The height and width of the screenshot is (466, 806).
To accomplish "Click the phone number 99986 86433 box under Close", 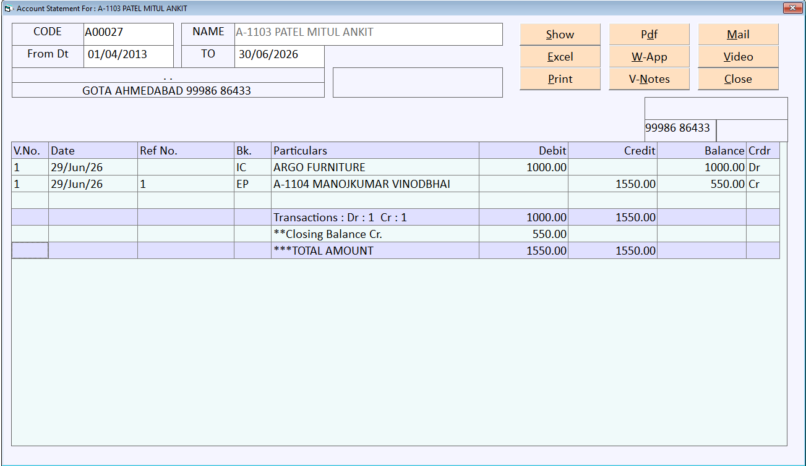I will [x=680, y=130].
